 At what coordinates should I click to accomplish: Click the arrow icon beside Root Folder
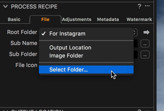click(147, 32)
